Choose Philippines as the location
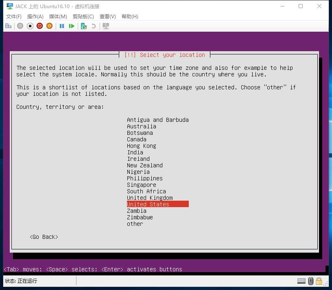Image resolution: width=332 pixels, height=290 pixels. pos(158,178)
